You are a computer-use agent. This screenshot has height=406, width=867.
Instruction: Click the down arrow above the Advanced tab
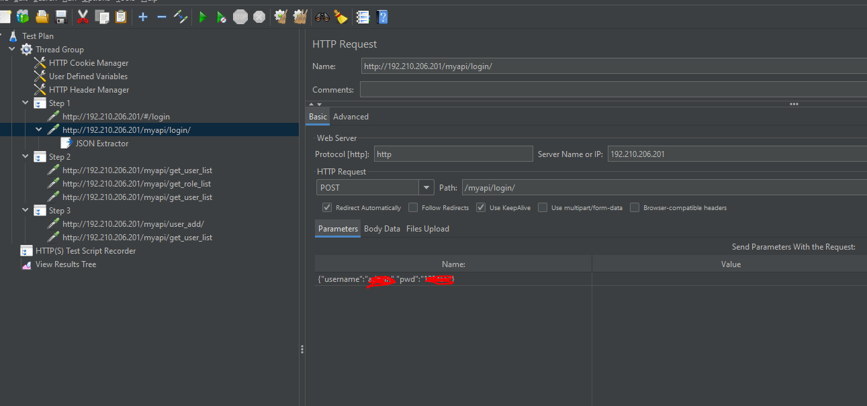point(319,104)
